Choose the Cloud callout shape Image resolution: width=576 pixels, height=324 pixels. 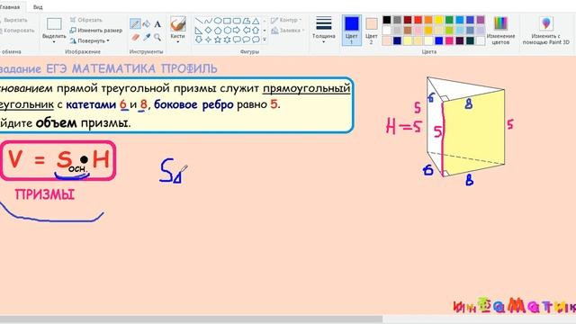tap(256, 40)
